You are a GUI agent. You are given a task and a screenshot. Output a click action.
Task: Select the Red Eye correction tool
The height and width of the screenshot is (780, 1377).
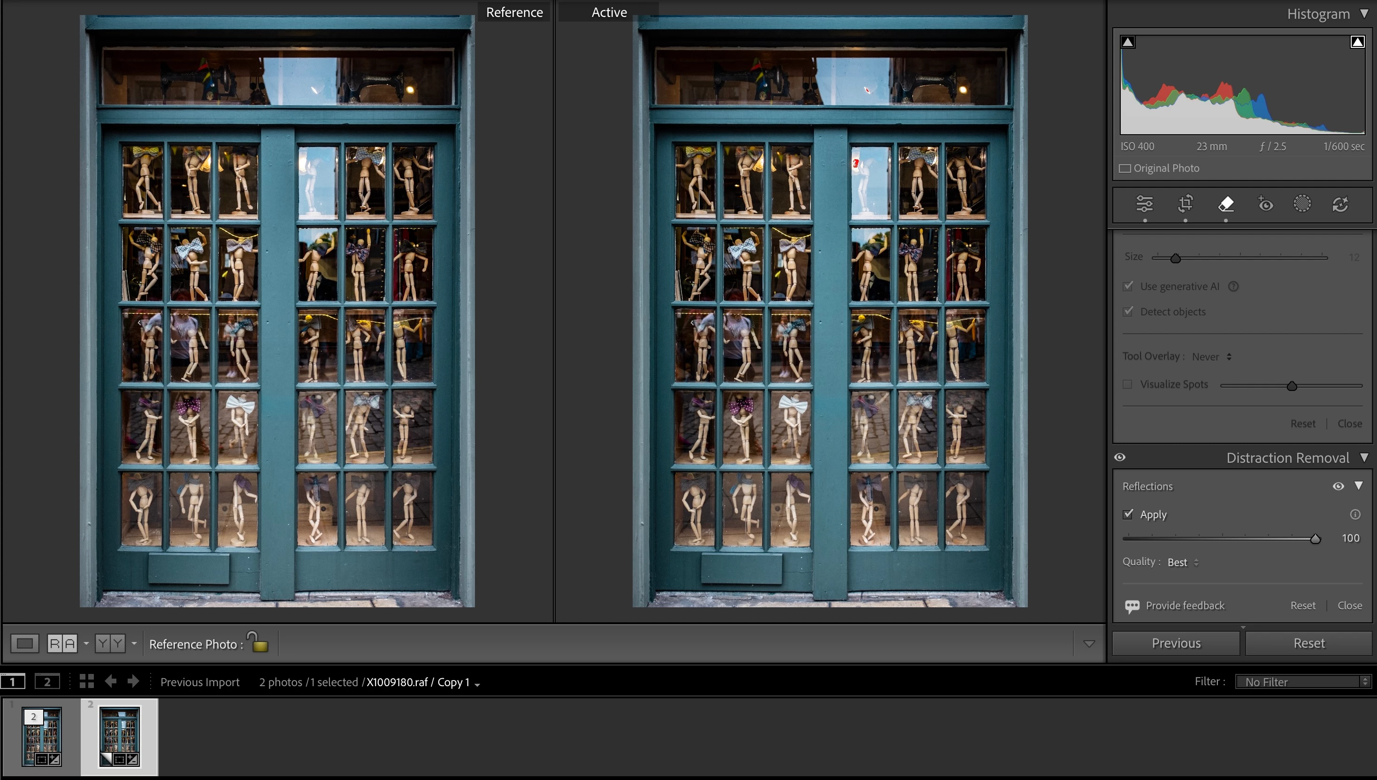pyautogui.click(x=1265, y=204)
